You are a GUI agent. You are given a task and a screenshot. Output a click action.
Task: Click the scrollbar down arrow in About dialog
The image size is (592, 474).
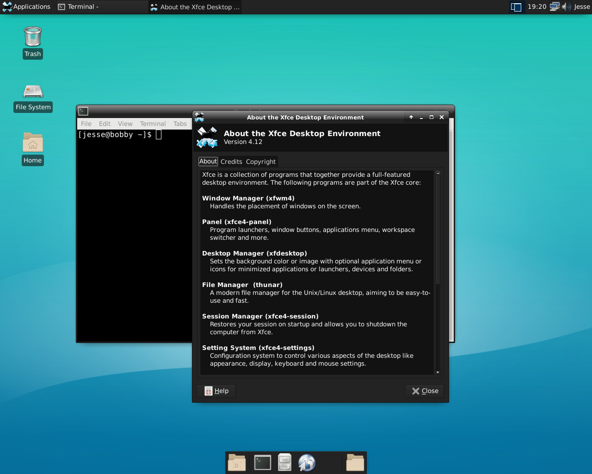pyautogui.click(x=438, y=372)
